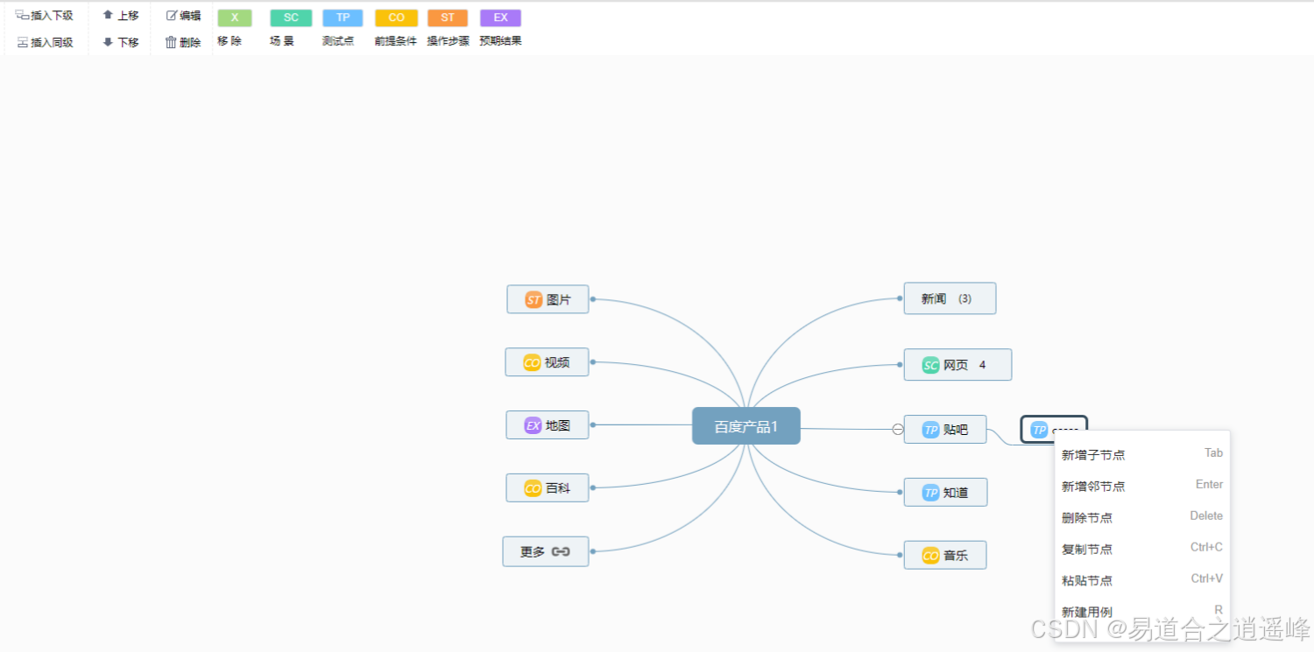The height and width of the screenshot is (652, 1314).
Task: Apply the orange ST steps tag
Action: point(448,18)
